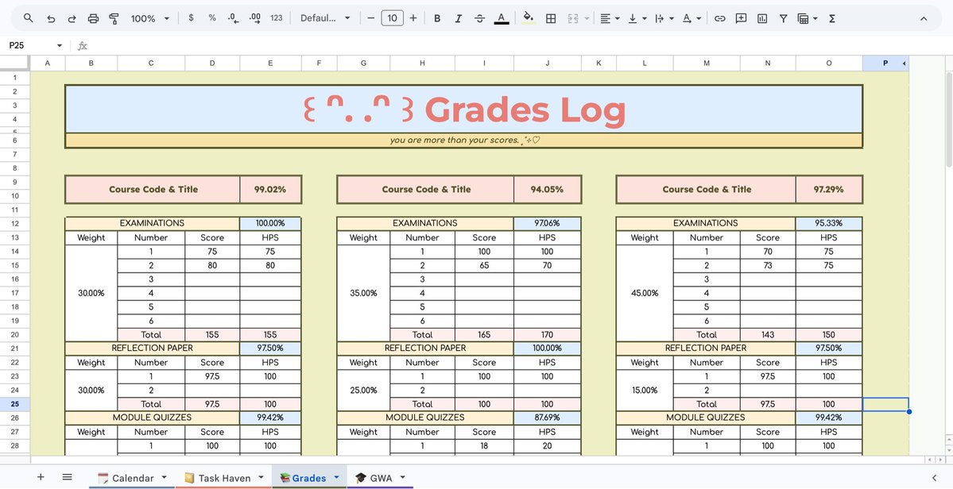The height and width of the screenshot is (489, 953).
Task: Select the 'you are more than your scores' cell
Action: [x=463, y=141]
